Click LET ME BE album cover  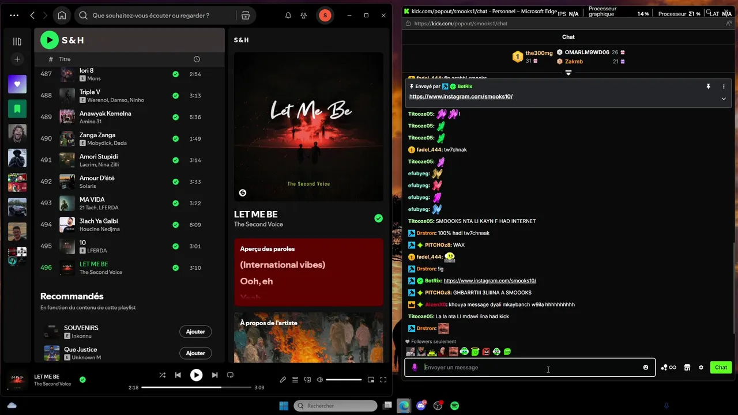(x=308, y=127)
